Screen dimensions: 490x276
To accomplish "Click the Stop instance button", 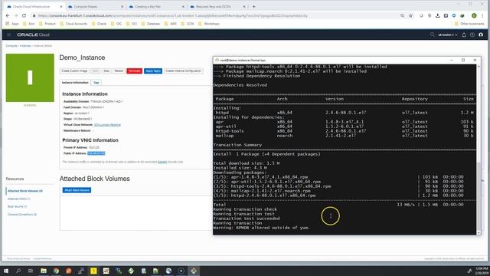I will pyautogui.click(x=106, y=71).
